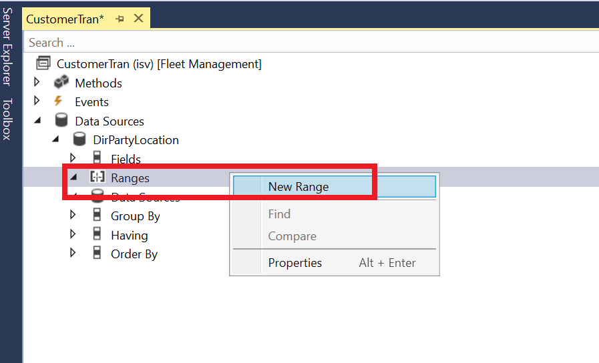Viewport: 599px width, 363px height.
Task: Click the Methods cubes icon
Action: tap(61, 83)
